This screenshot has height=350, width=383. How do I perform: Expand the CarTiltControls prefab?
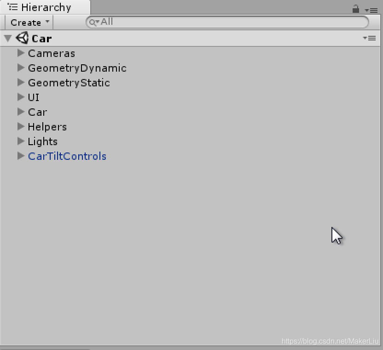point(21,156)
